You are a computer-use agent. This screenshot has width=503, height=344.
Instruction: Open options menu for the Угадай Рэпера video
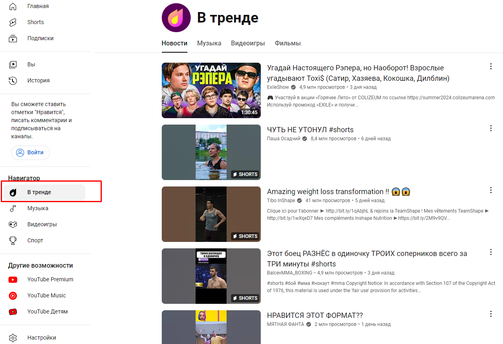[x=491, y=66]
